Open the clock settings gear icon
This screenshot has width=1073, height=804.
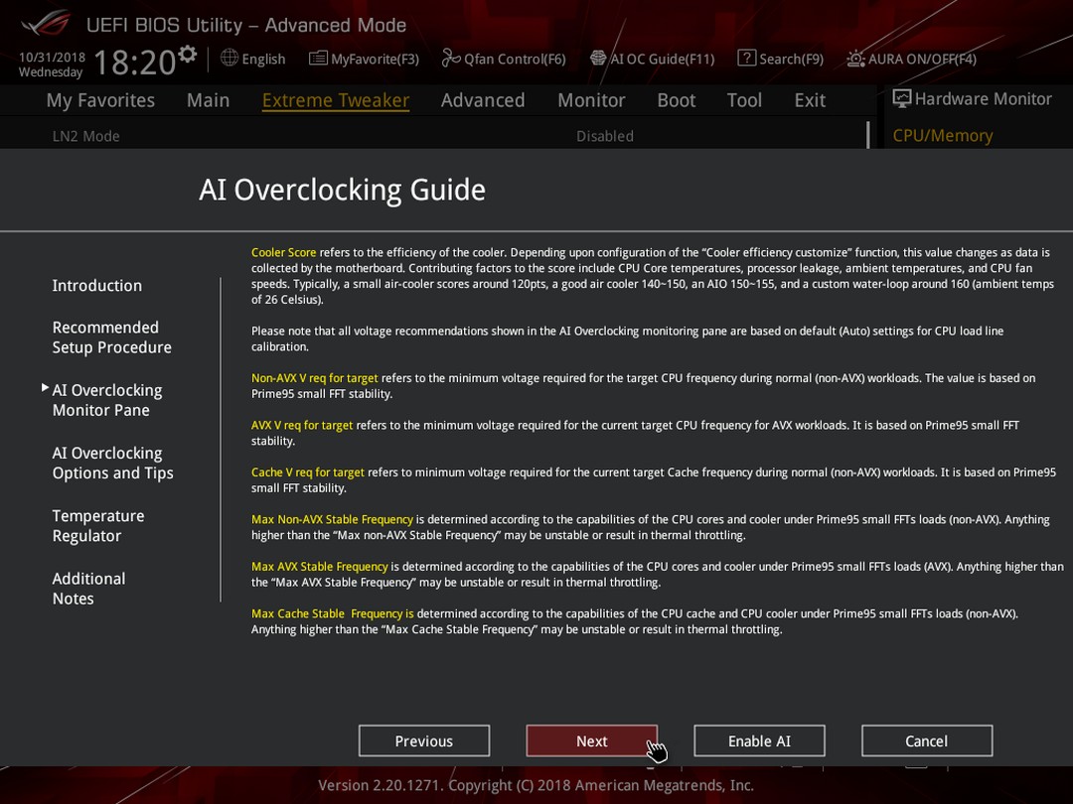point(188,54)
